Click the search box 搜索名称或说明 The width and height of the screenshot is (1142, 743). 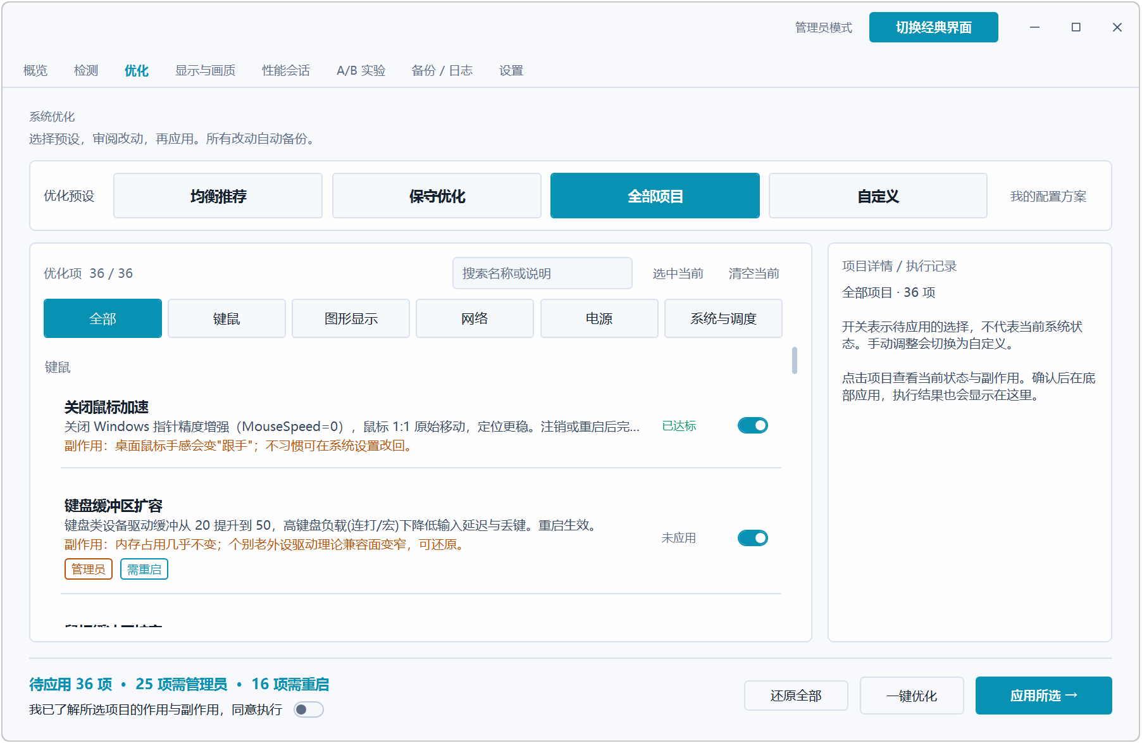pyautogui.click(x=542, y=273)
